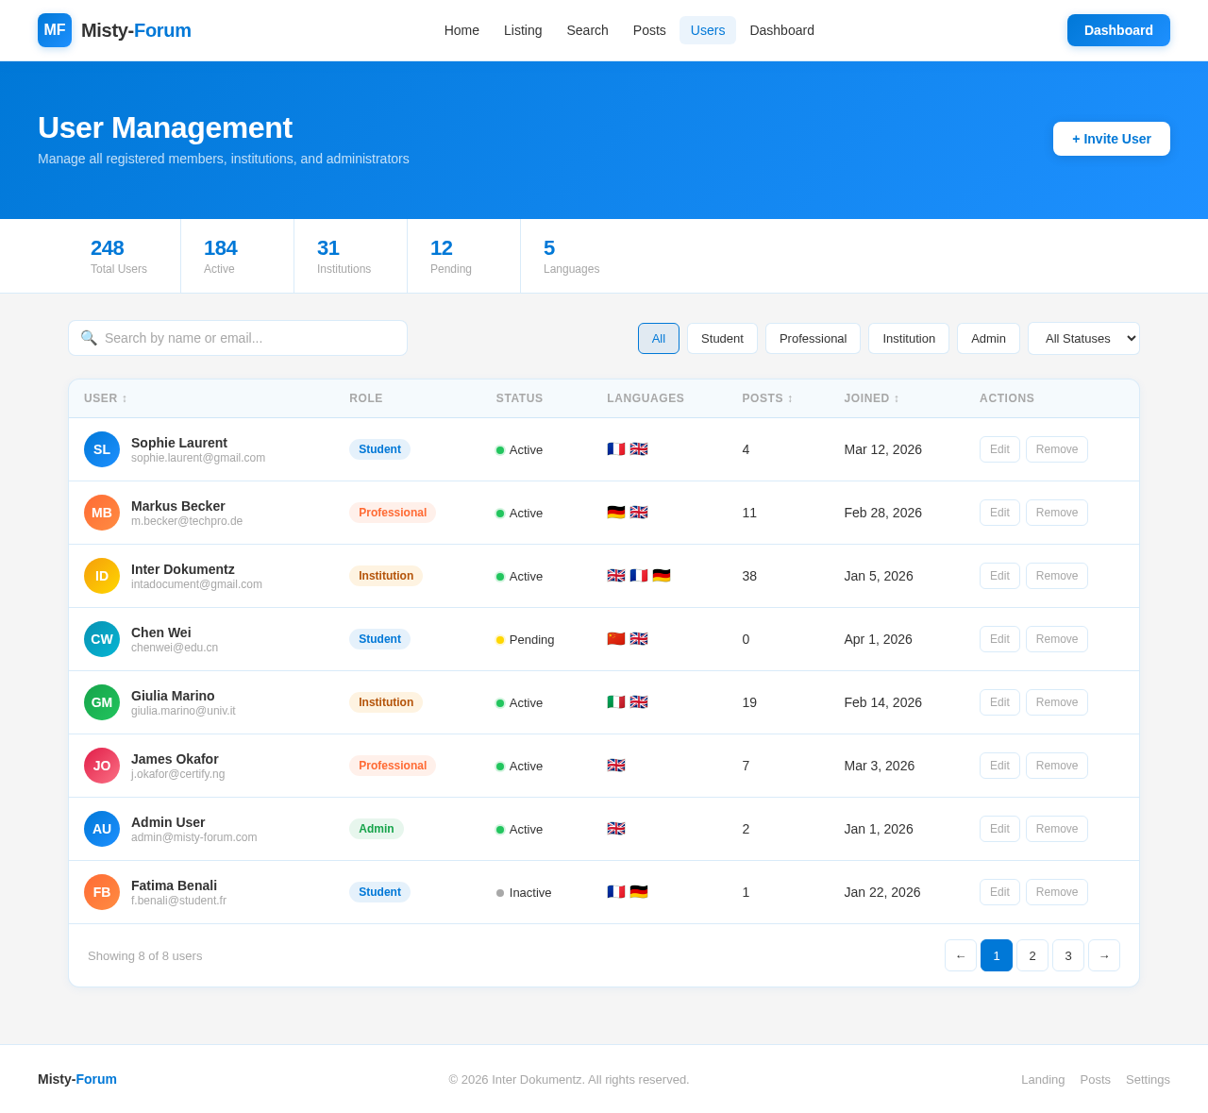Viewport: 1208px width, 1113px height.
Task: Select the Institution role filter
Action: tap(908, 338)
